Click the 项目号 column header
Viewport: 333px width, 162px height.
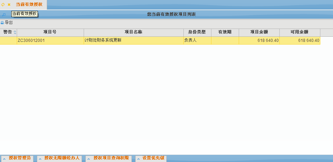(x=50, y=32)
